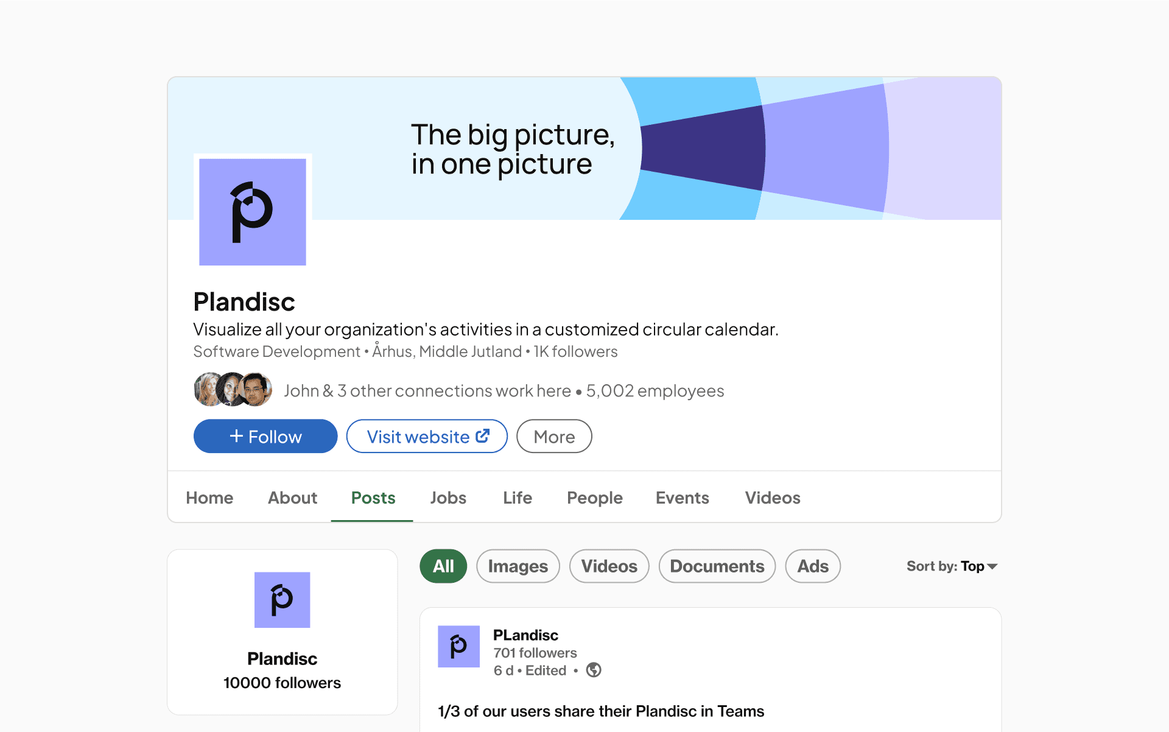Viewport: 1169px width, 732px height.
Task: Select the All posts filter chip
Action: pyautogui.click(x=443, y=566)
